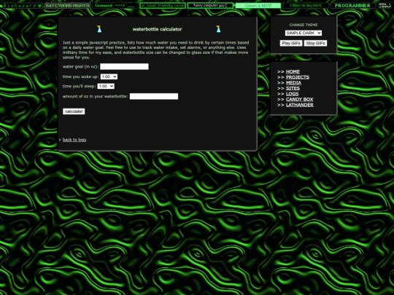This screenshot has width=394, height=295.
Task: Open the CANDY BOX navigation link
Action: point(300,99)
